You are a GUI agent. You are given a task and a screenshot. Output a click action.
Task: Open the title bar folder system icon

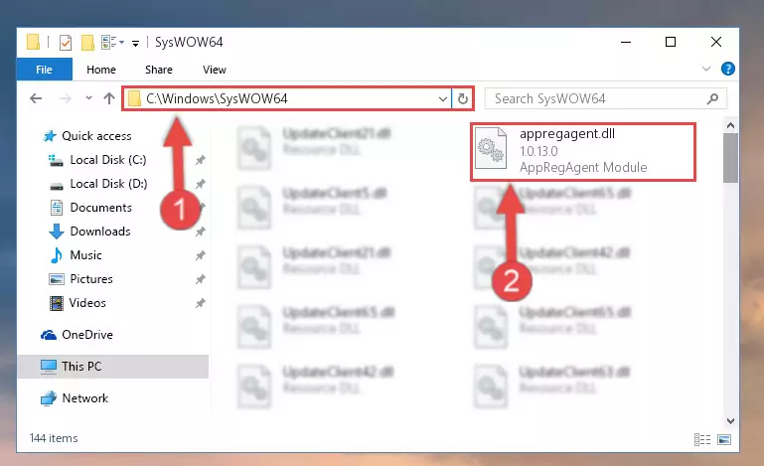coord(33,42)
